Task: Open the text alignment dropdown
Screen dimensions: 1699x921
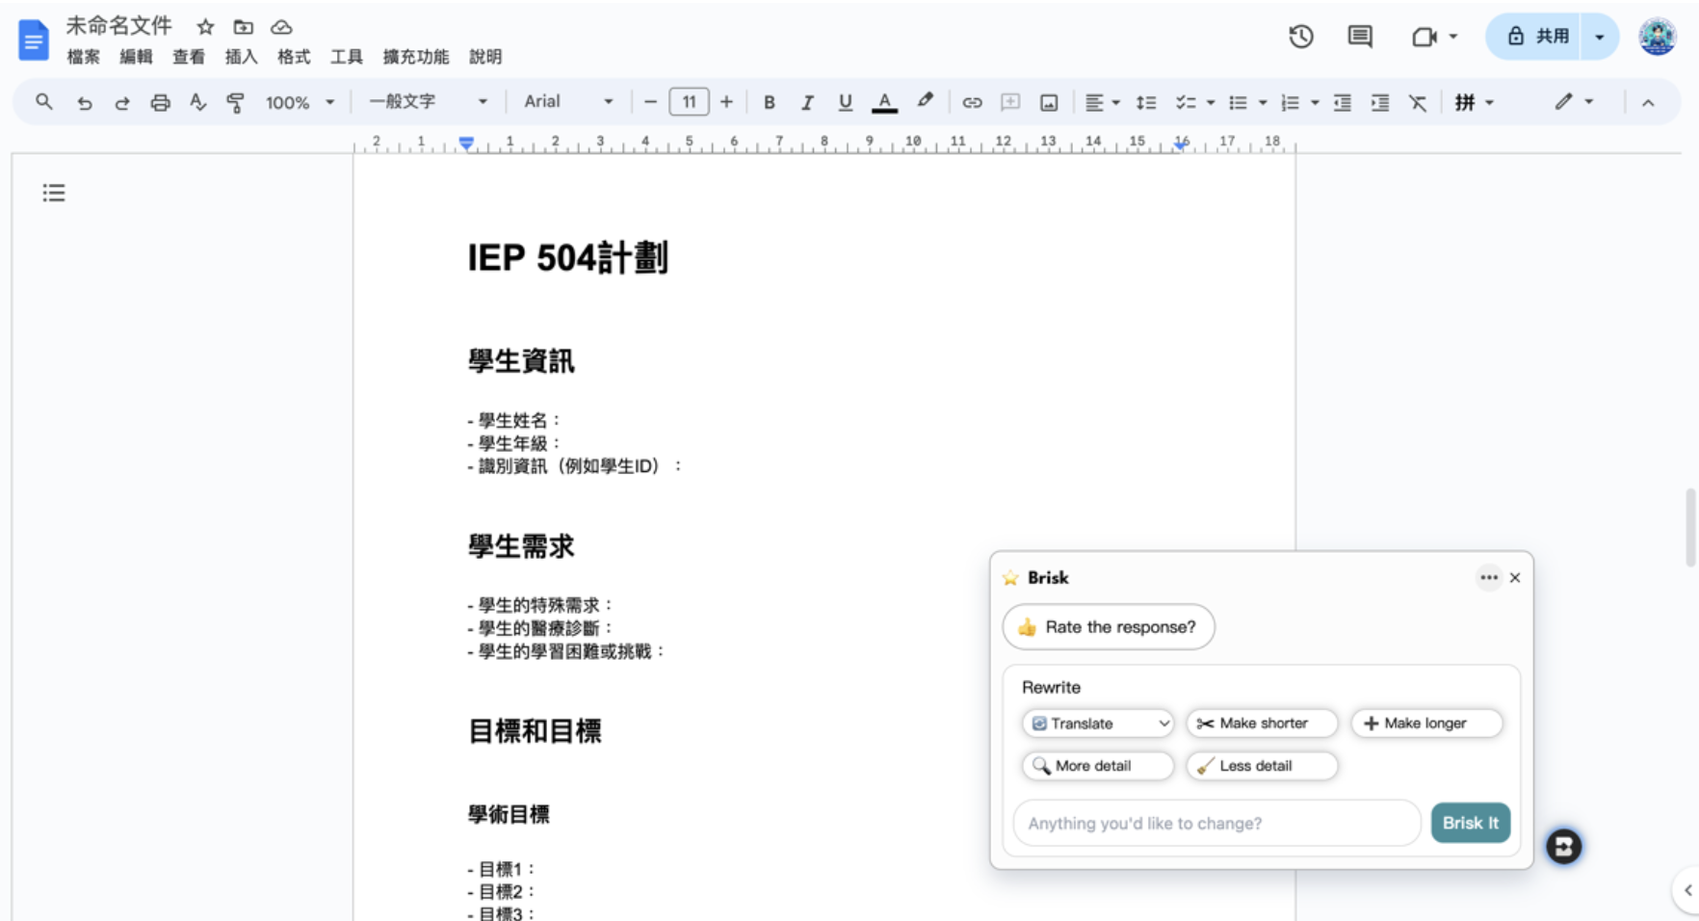Action: click(x=1102, y=102)
